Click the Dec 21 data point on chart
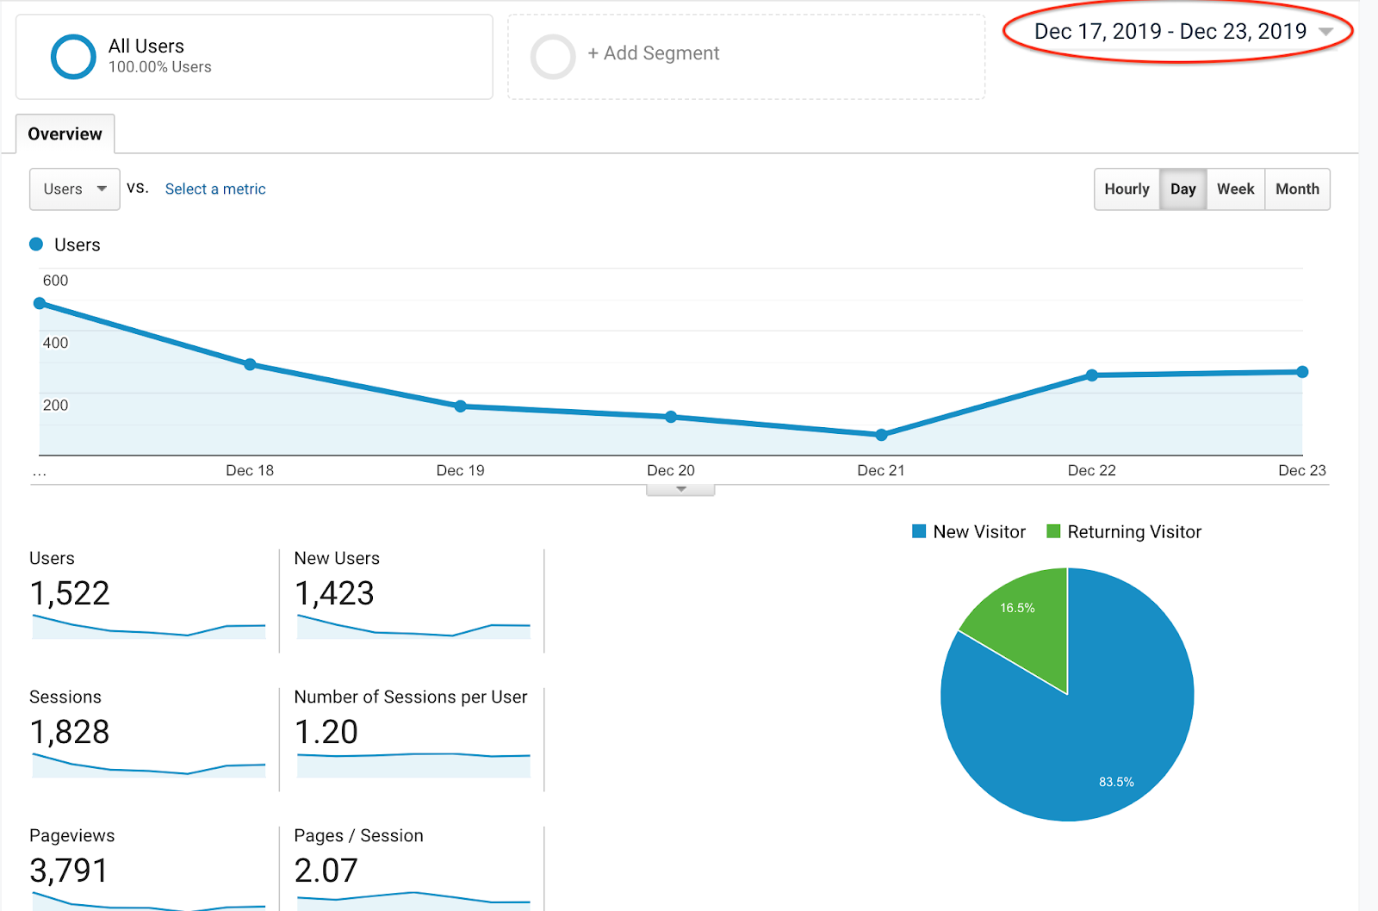This screenshot has height=911, width=1378. click(x=881, y=435)
